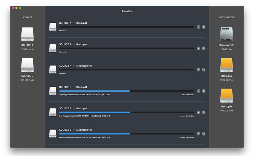The image size is (254, 156).
Task: Click the yellow minimize window button
Action: [16, 8]
